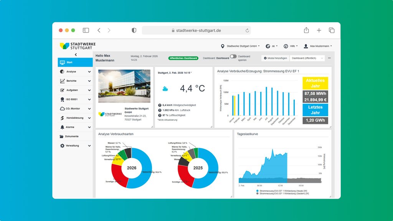Click the Windgeschwindigkeit help icon
The width and height of the screenshot is (393, 221).
pyautogui.click(x=160, y=105)
